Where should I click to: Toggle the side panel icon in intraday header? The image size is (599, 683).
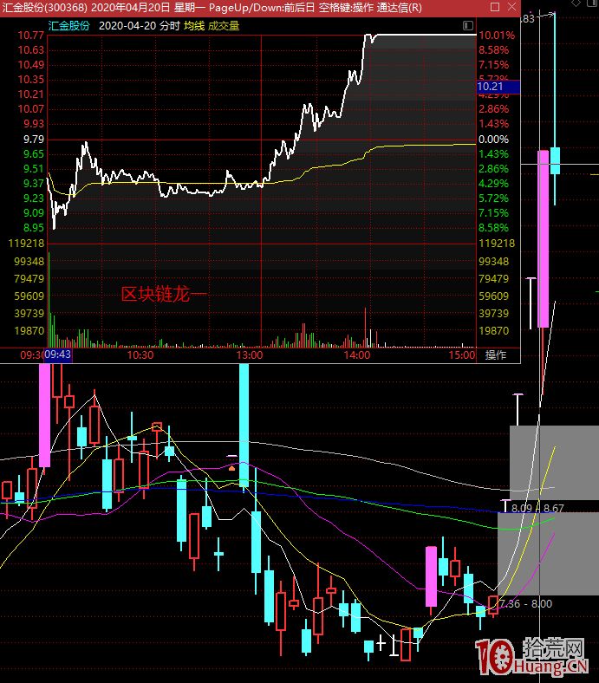coord(468,25)
